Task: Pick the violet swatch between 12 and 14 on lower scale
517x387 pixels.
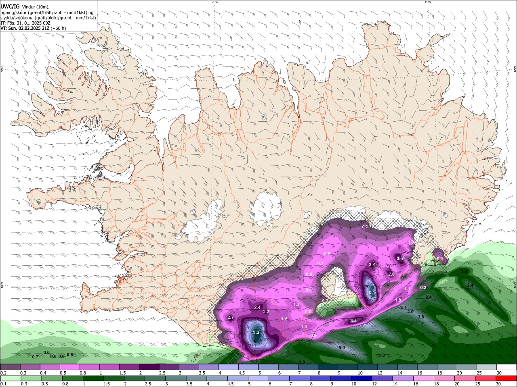Action: pyautogui.click(x=382, y=378)
